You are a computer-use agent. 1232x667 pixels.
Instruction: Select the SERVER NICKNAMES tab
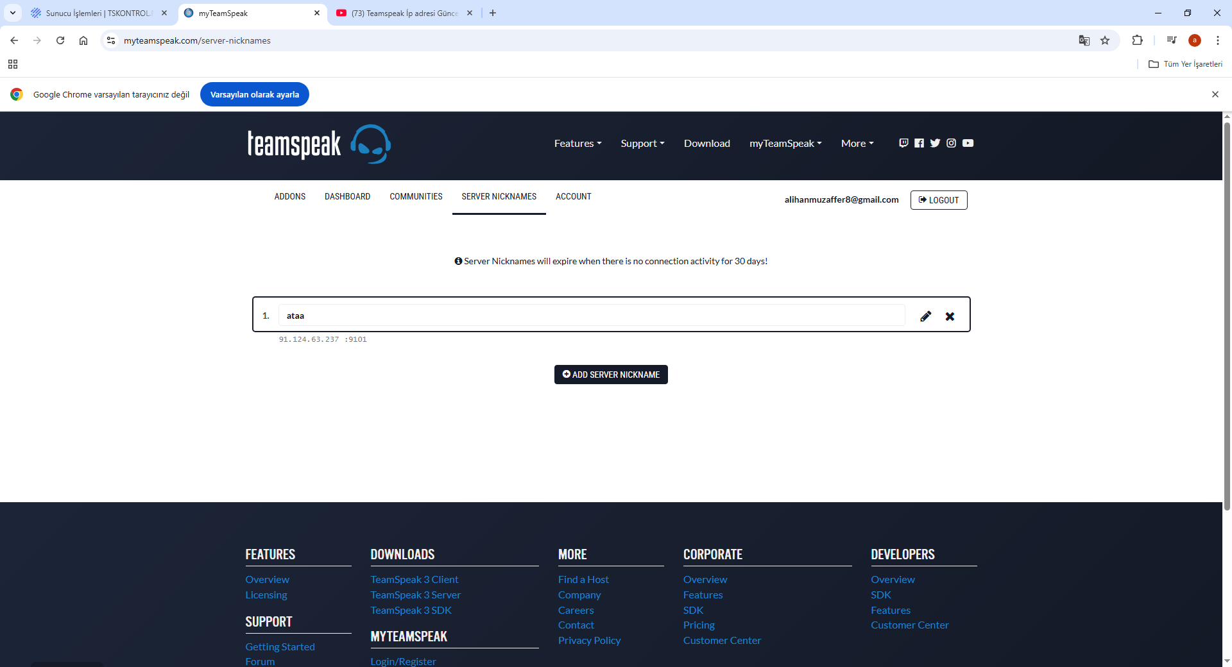pyautogui.click(x=499, y=197)
